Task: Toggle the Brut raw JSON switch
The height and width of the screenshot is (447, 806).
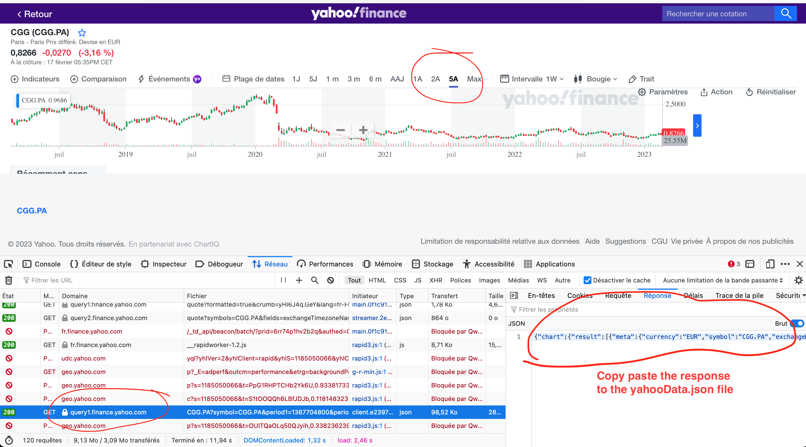Action: pyautogui.click(x=798, y=323)
